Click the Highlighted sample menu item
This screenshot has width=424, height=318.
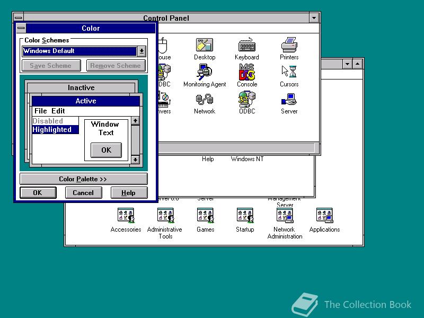[55, 129]
